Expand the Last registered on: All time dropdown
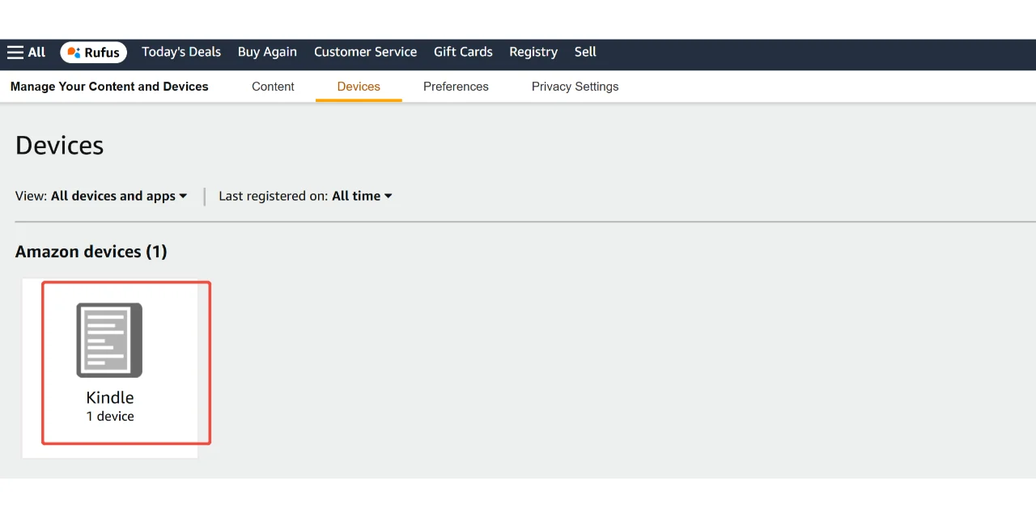The image size is (1036, 517). click(306, 196)
